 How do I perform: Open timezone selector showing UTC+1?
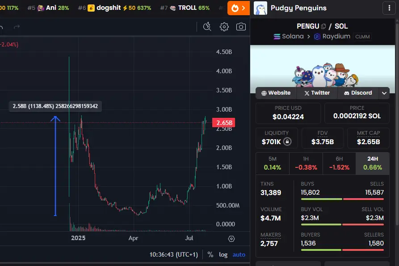[x=173, y=254]
